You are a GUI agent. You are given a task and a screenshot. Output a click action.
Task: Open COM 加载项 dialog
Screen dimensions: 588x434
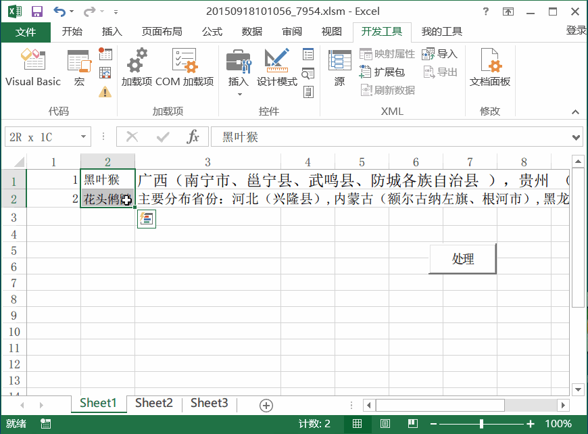pyautogui.click(x=184, y=68)
